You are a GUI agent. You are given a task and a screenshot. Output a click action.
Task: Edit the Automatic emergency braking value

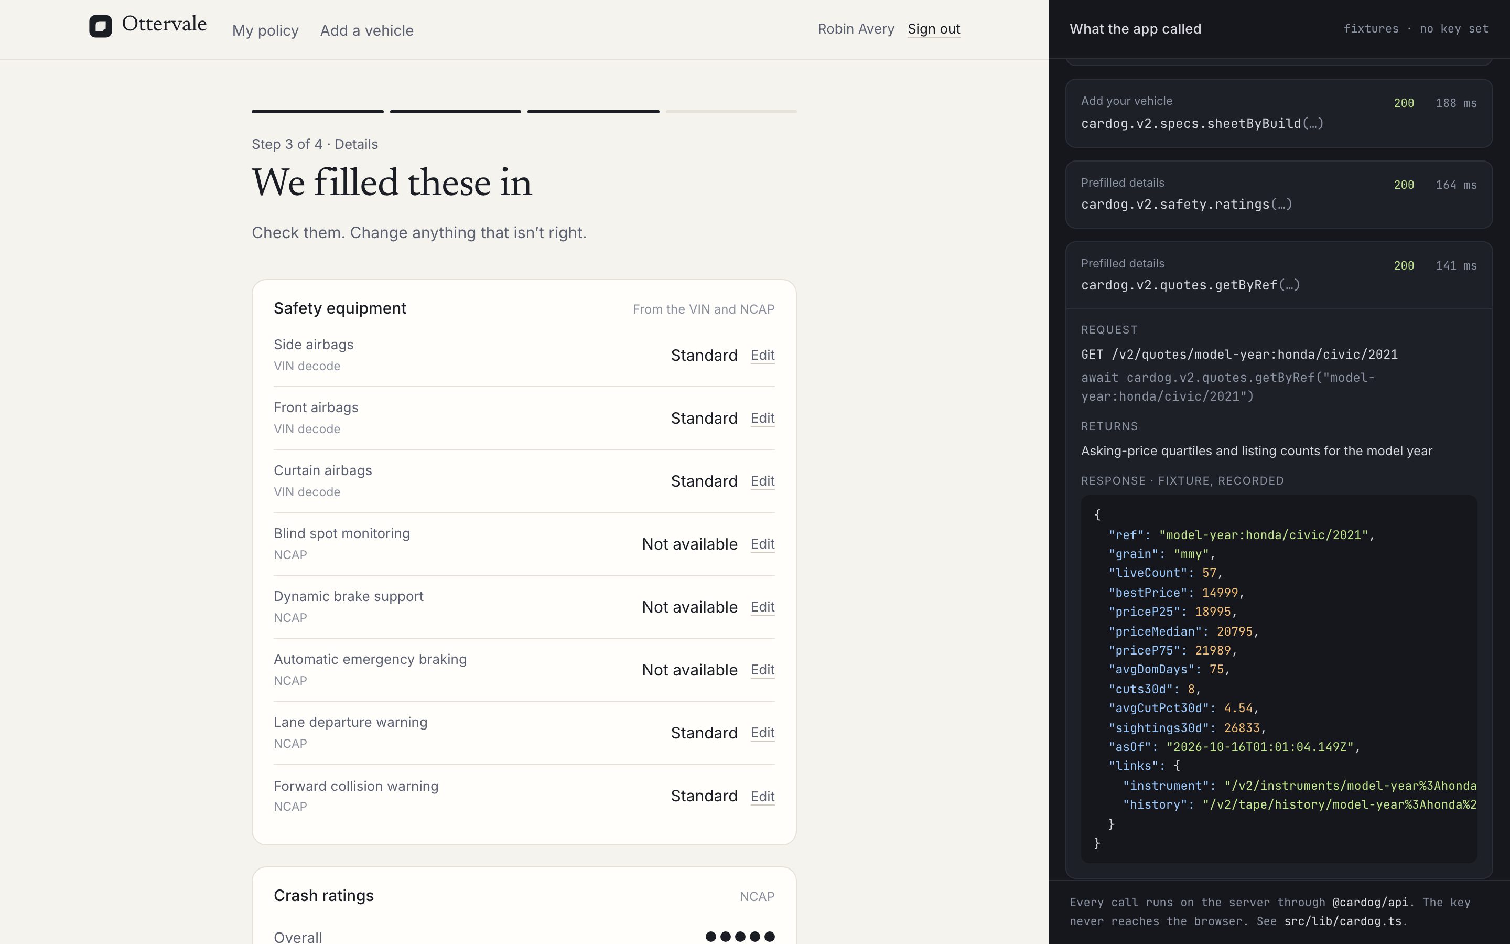click(x=762, y=670)
